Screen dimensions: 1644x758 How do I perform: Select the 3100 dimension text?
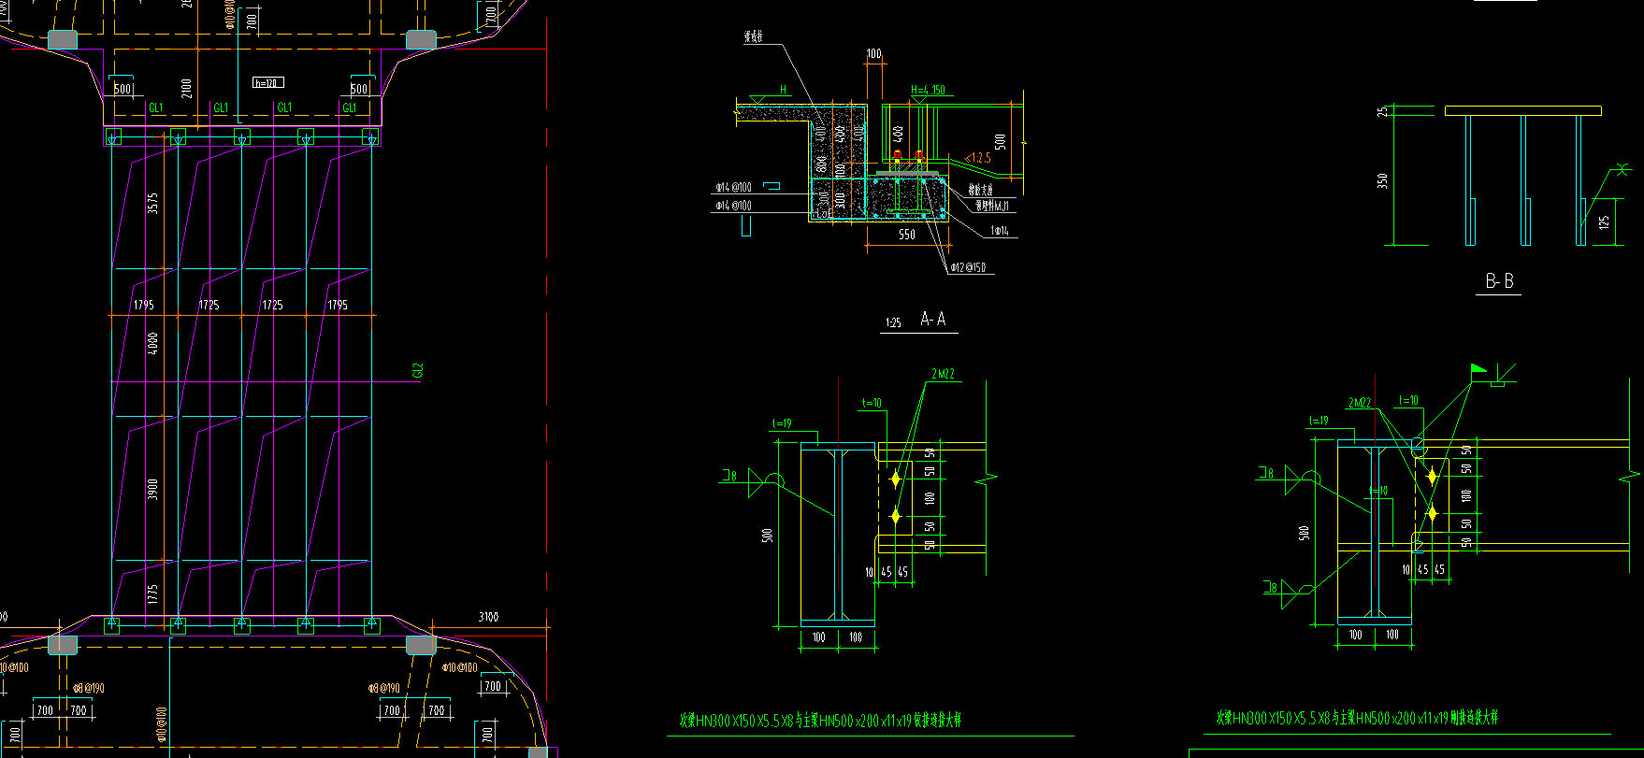coord(488,617)
